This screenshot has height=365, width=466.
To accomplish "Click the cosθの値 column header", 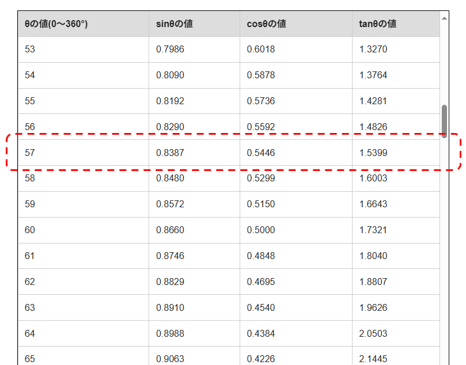I will 266,24.
